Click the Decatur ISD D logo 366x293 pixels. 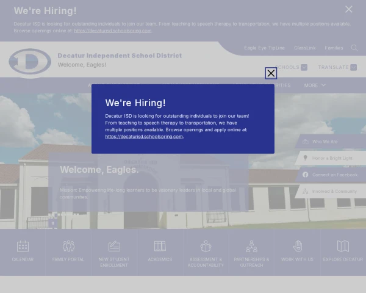30,62
